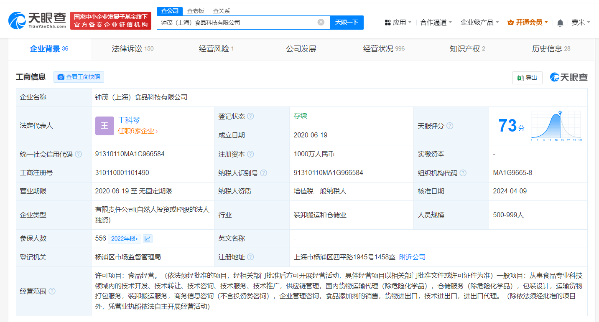
Task: Open the 附近公司 link
Action: pyautogui.click(x=412, y=257)
